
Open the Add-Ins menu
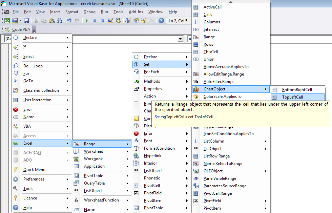click(x=136, y=12)
